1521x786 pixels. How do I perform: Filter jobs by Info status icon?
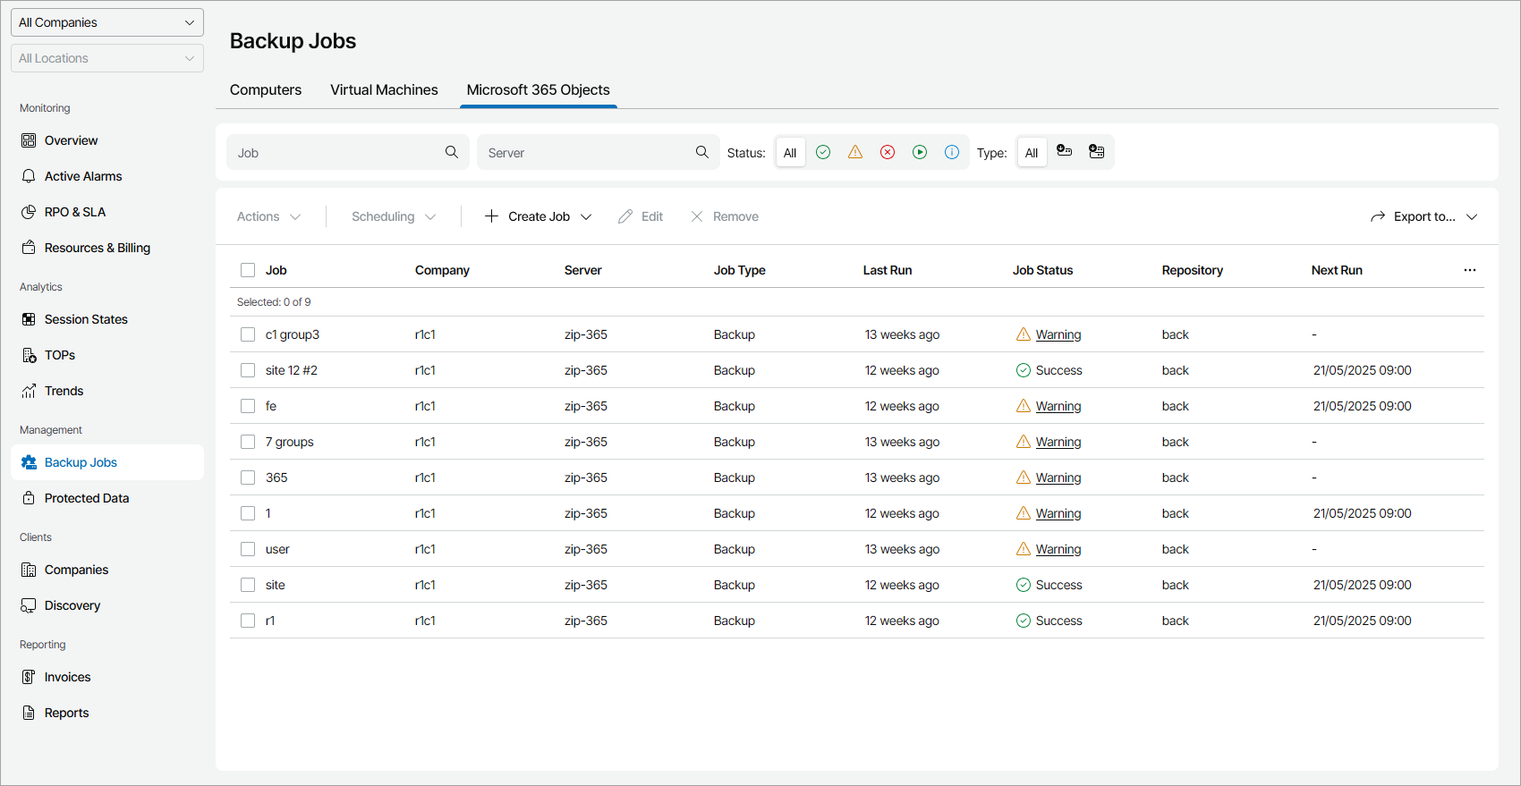pyautogui.click(x=952, y=152)
